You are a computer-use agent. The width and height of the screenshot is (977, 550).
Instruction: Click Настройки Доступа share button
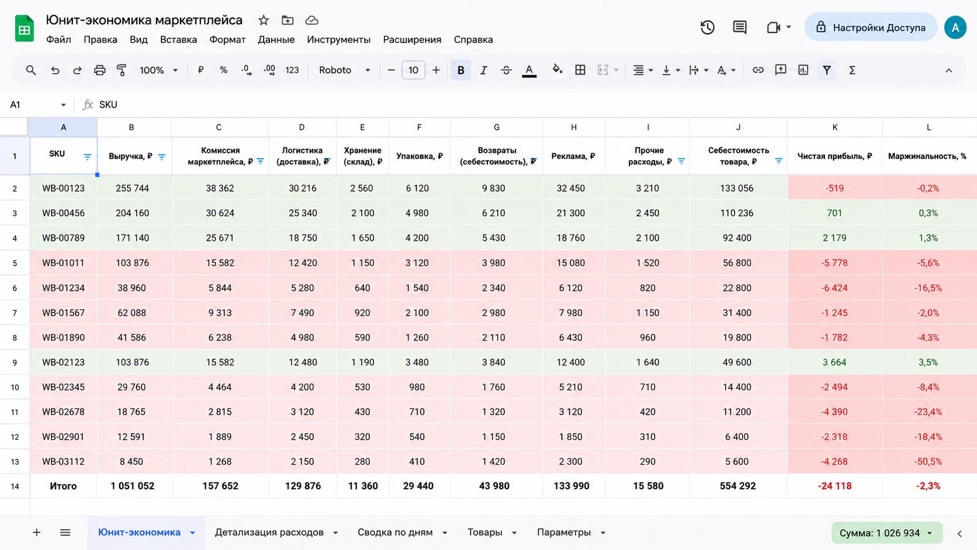point(871,27)
